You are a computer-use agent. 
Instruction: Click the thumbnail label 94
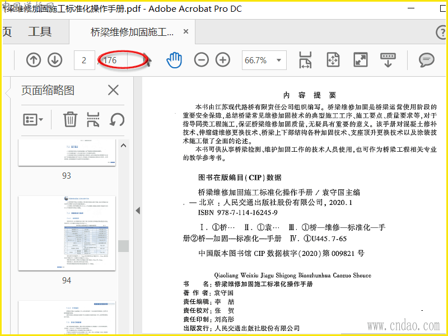(x=67, y=281)
